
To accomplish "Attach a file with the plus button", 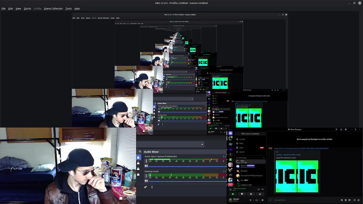I will click(x=270, y=200).
